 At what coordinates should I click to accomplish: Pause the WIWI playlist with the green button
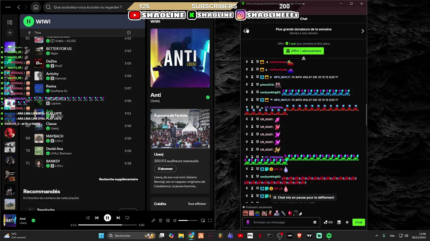pyautogui.click(x=29, y=21)
